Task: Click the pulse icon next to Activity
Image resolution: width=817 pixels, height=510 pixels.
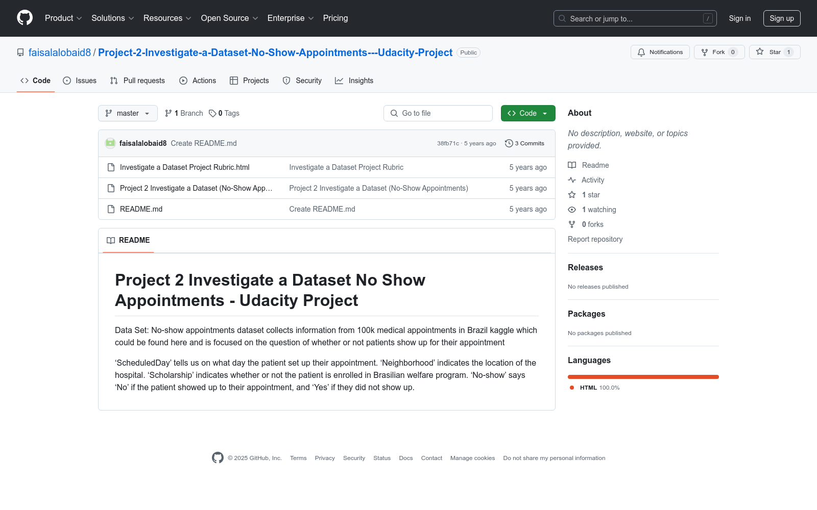Action: pyautogui.click(x=572, y=180)
